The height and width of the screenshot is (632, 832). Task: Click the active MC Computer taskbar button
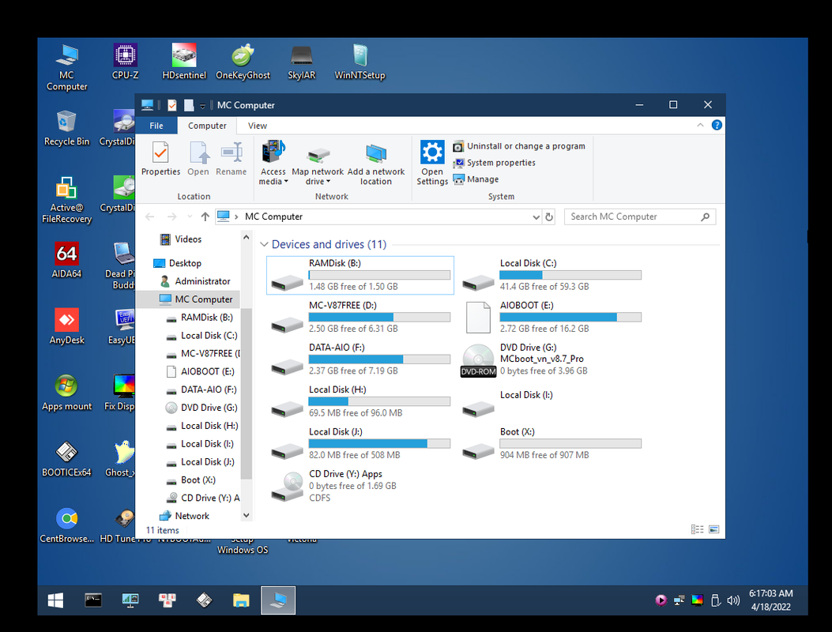[x=278, y=600]
